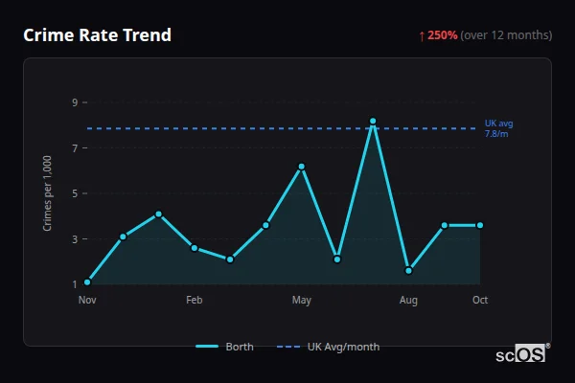
Task: Click the Feb axis label
Action: (195, 300)
